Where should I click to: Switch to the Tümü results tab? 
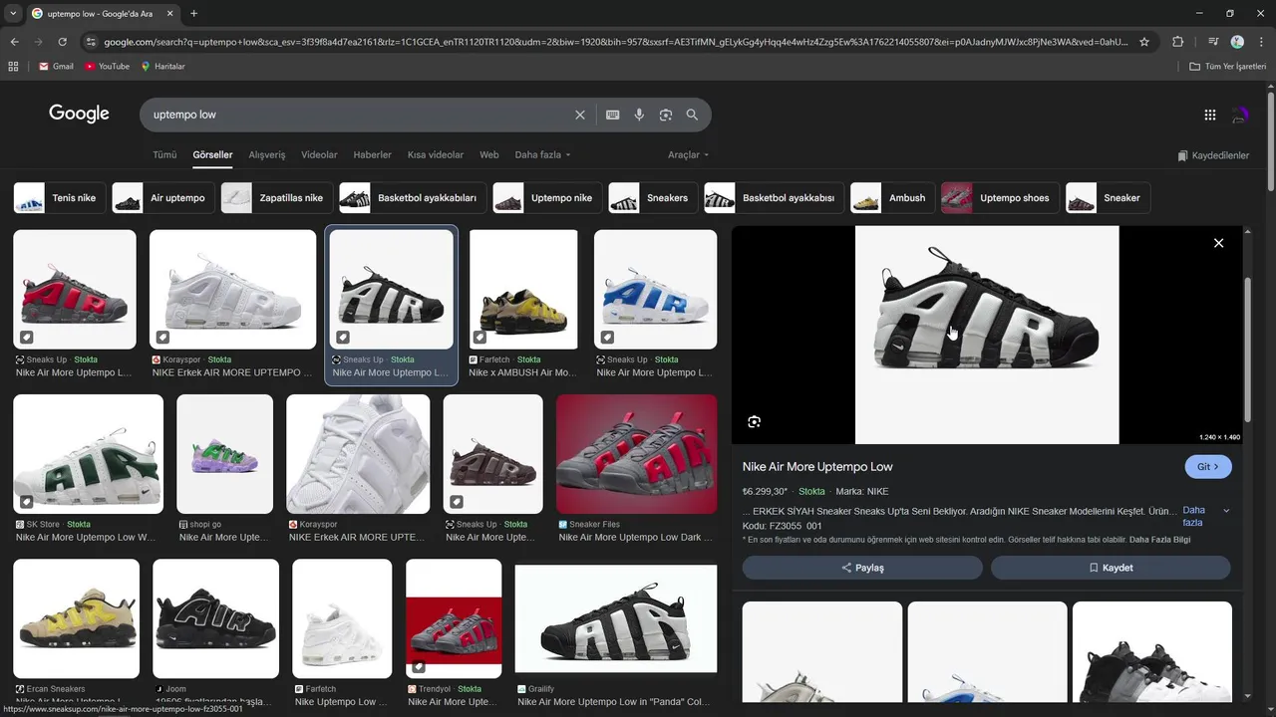pos(164,155)
